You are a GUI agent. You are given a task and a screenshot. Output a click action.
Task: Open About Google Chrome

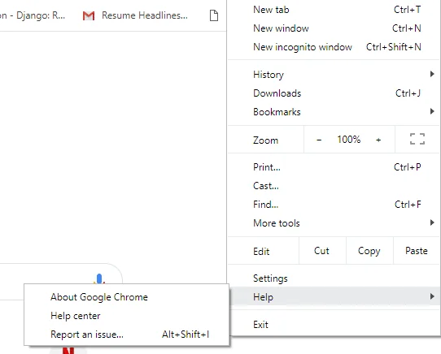tap(99, 297)
